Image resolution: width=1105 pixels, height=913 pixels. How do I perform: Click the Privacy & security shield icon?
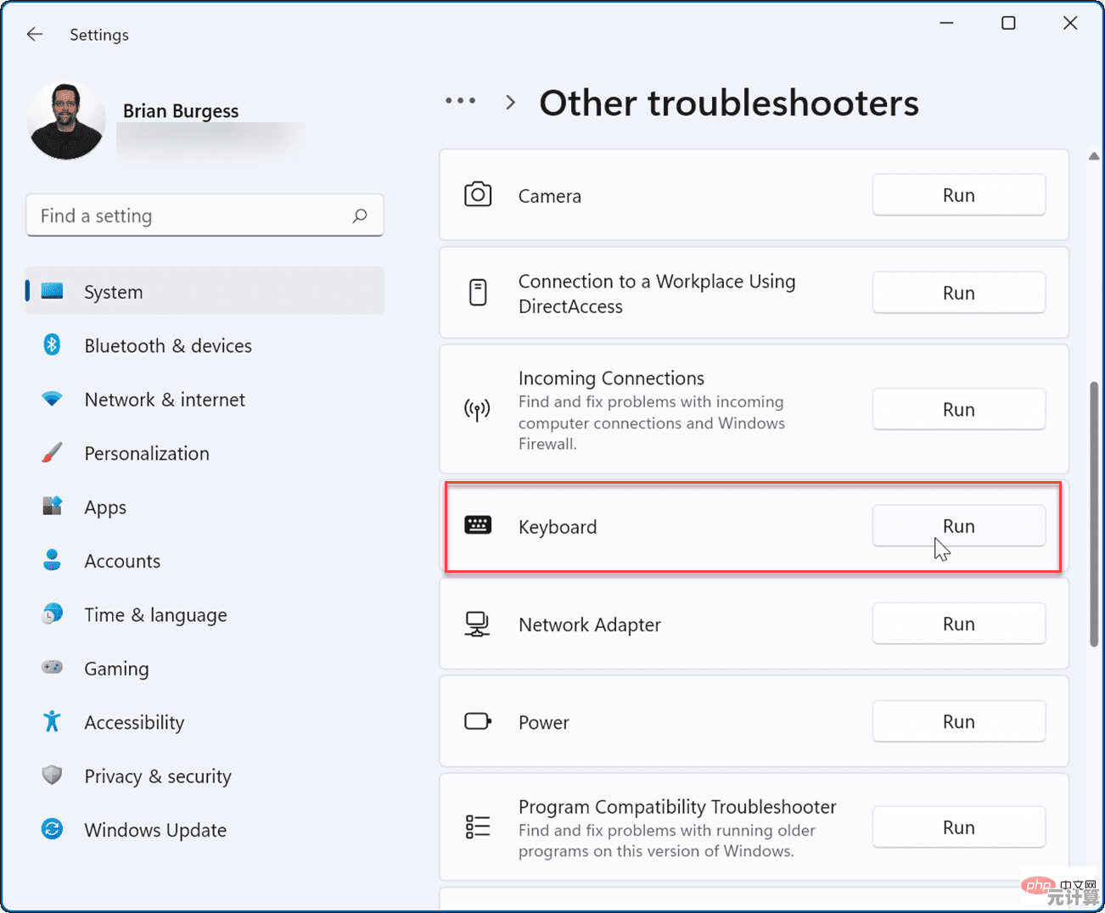(x=52, y=776)
